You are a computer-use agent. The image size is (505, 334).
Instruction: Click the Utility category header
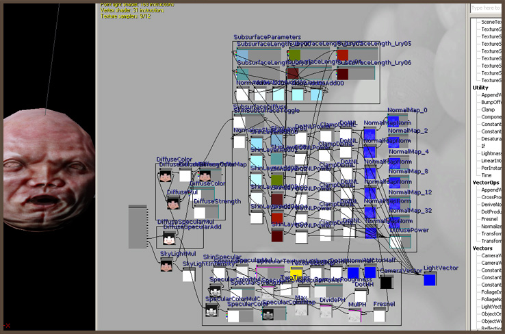tap(483, 88)
